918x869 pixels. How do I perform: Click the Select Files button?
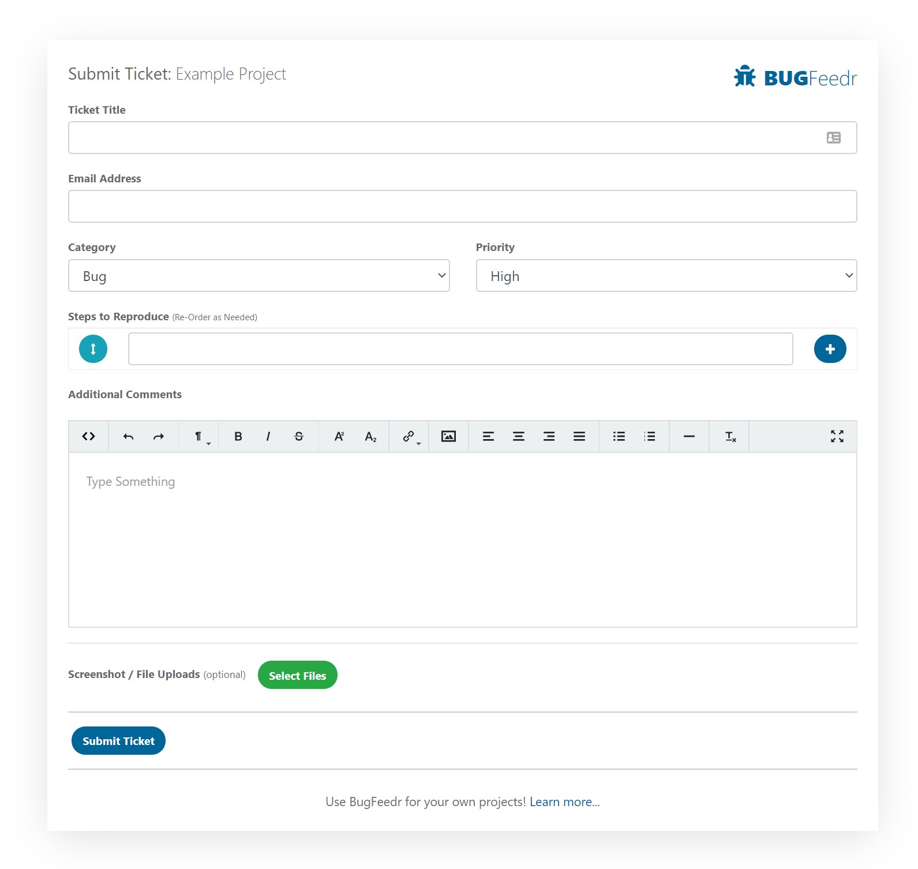tap(298, 675)
